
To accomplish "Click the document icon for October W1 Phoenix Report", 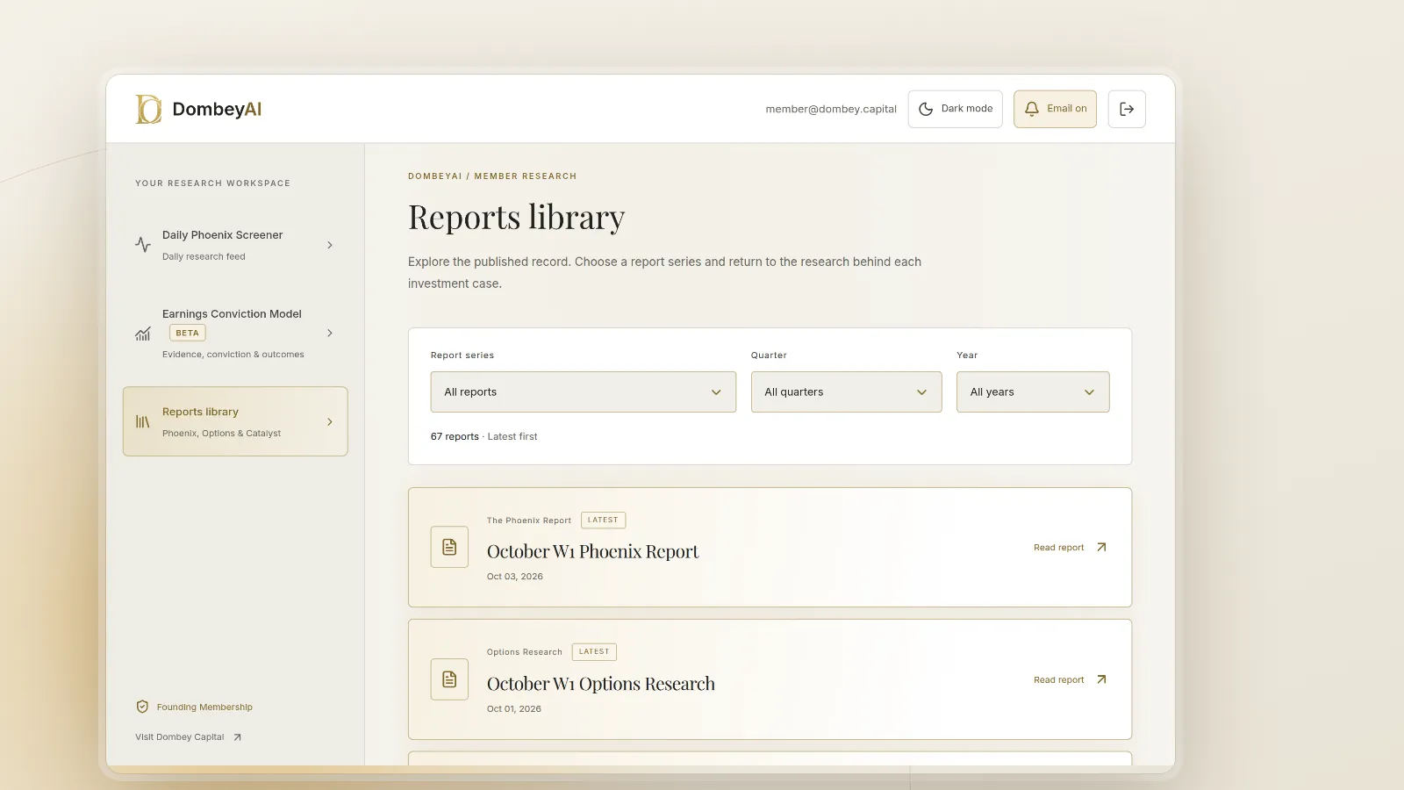I will [x=449, y=547].
